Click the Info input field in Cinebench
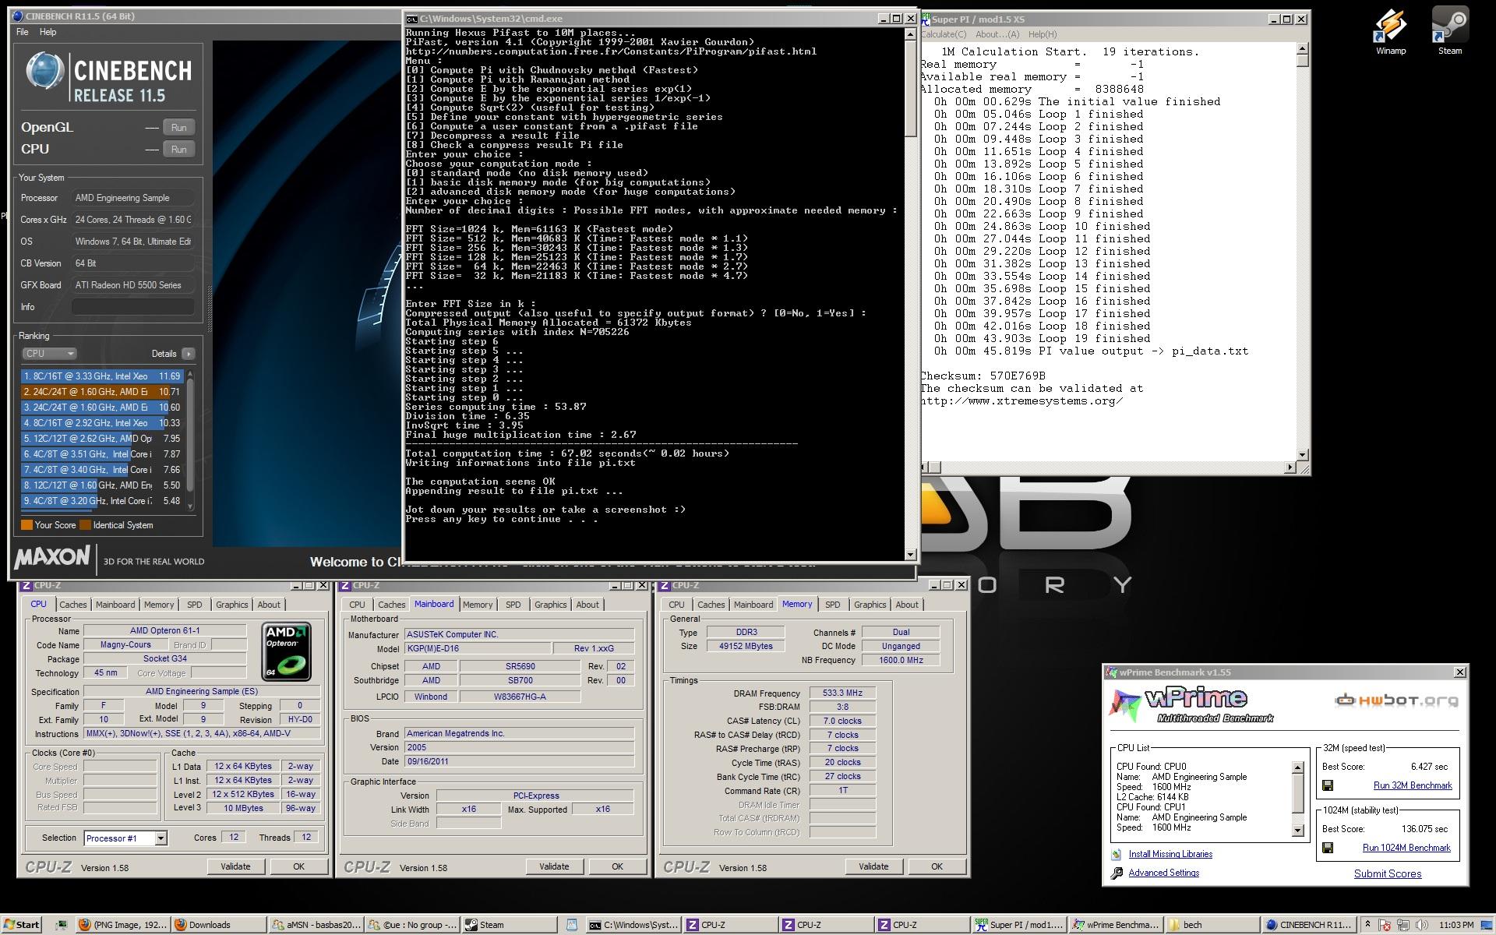This screenshot has width=1496, height=935. (132, 307)
